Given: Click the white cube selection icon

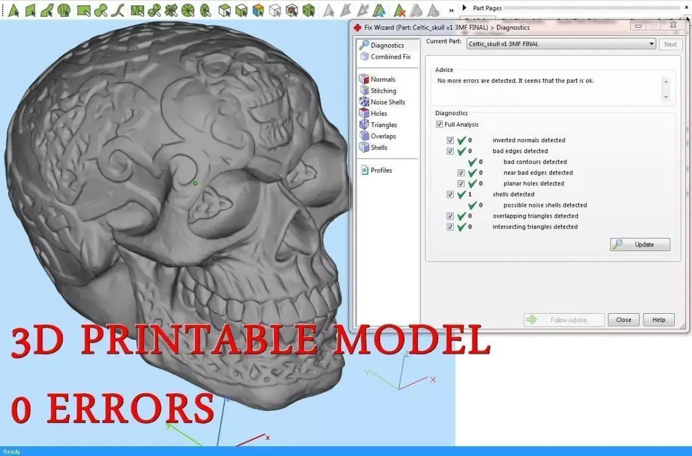Looking at the screenshot, I should tap(225, 10).
